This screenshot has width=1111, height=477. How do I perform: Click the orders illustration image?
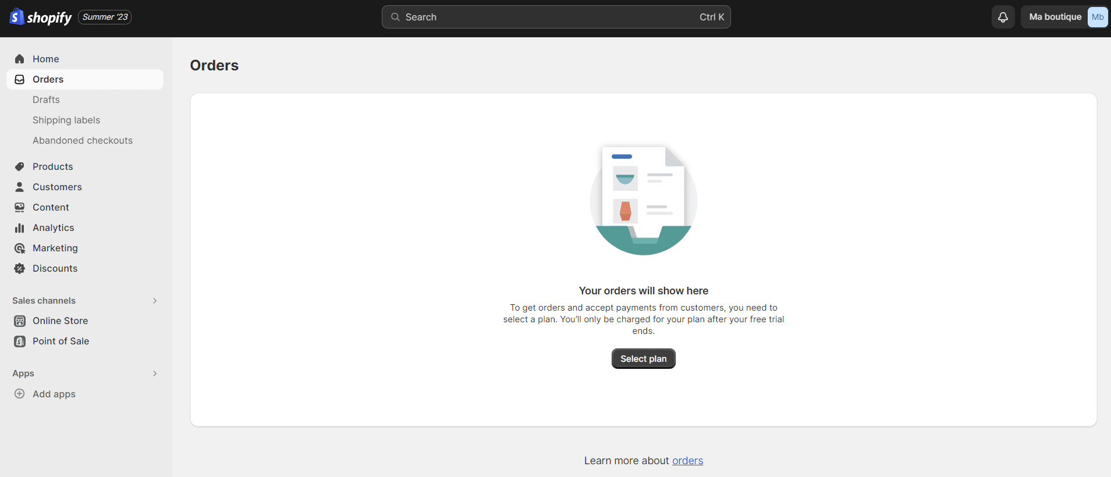click(644, 200)
